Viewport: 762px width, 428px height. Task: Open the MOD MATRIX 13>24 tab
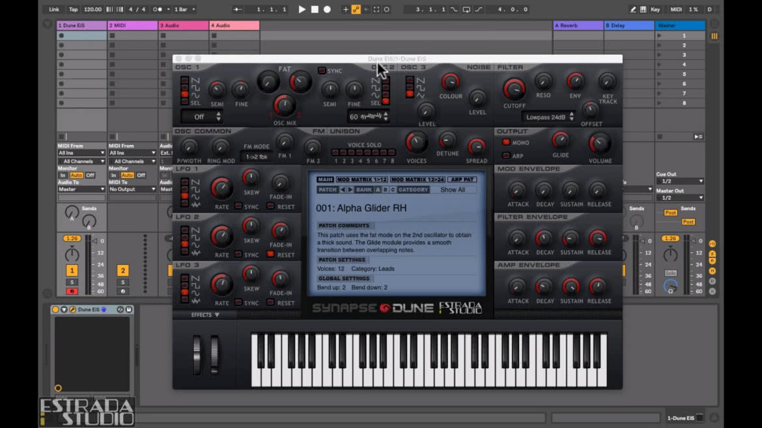[x=417, y=180]
